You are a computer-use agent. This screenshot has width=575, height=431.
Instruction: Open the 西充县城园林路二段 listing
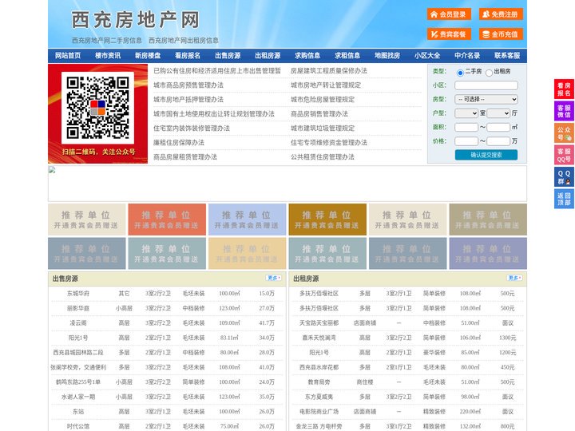(x=78, y=353)
